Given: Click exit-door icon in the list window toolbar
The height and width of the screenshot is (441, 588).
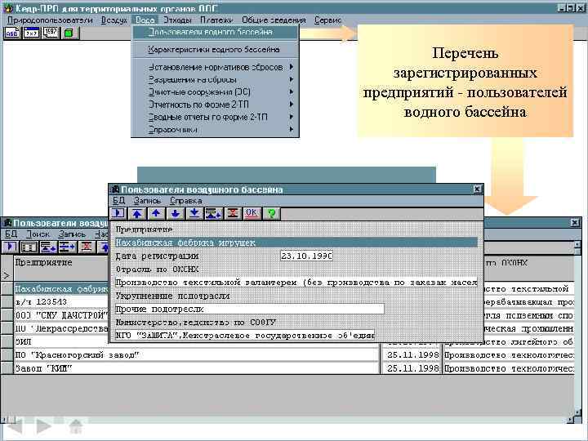Looking at the screenshot, I should point(11,247).
